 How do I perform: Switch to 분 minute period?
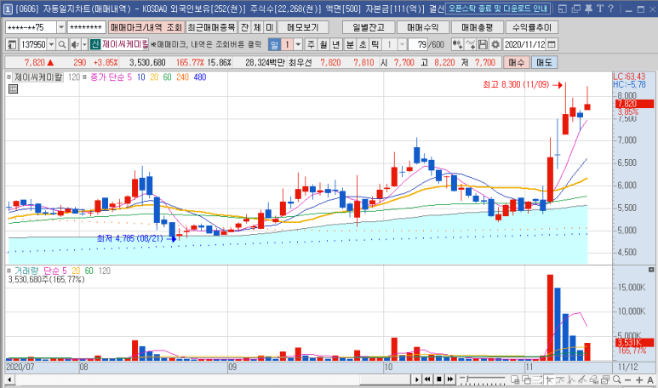point(350,44)
